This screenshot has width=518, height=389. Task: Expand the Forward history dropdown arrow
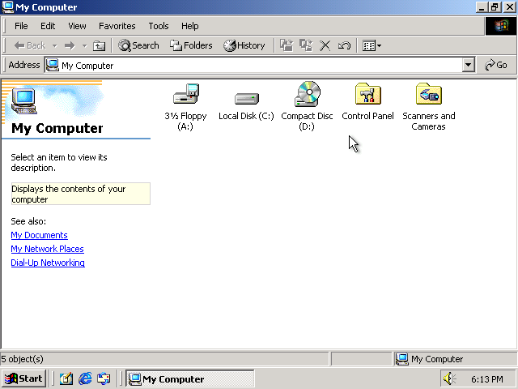click(x=84, y=45)
